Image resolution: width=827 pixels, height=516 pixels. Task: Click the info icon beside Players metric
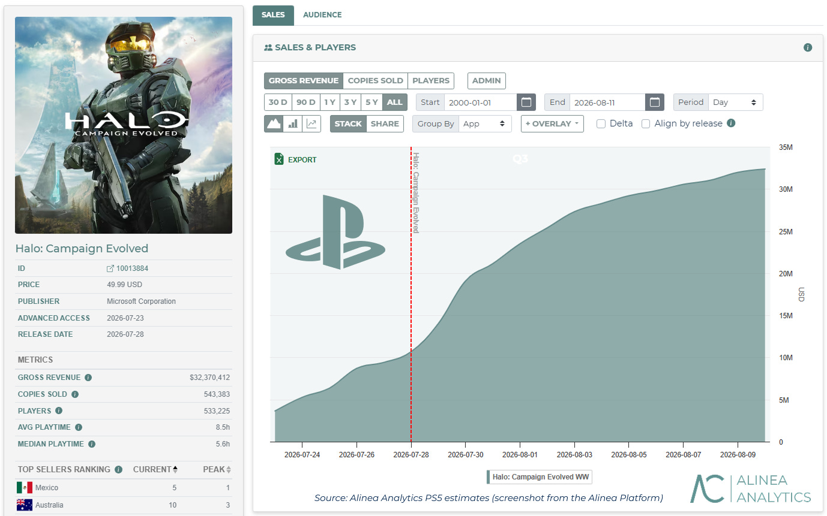[59, 411]
